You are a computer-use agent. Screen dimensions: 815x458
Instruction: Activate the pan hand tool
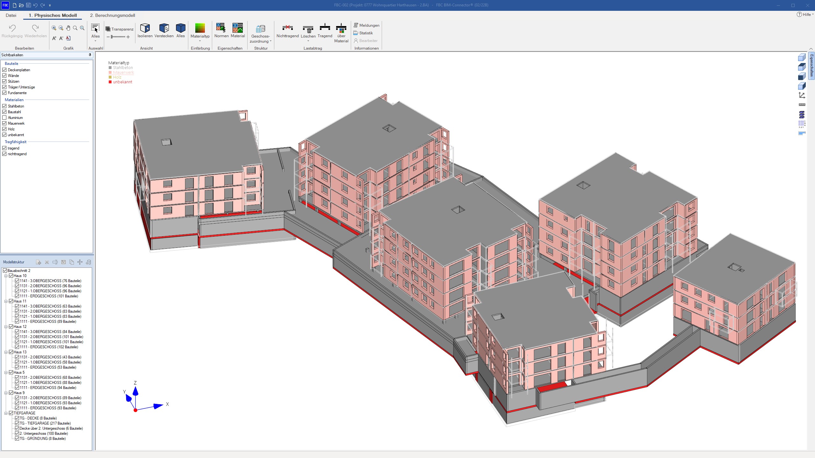point(68,28)
